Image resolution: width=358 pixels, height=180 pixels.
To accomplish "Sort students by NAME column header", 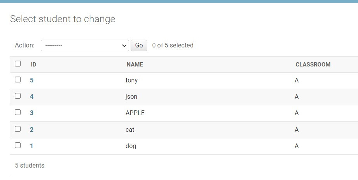I will (x=135, y=65).
